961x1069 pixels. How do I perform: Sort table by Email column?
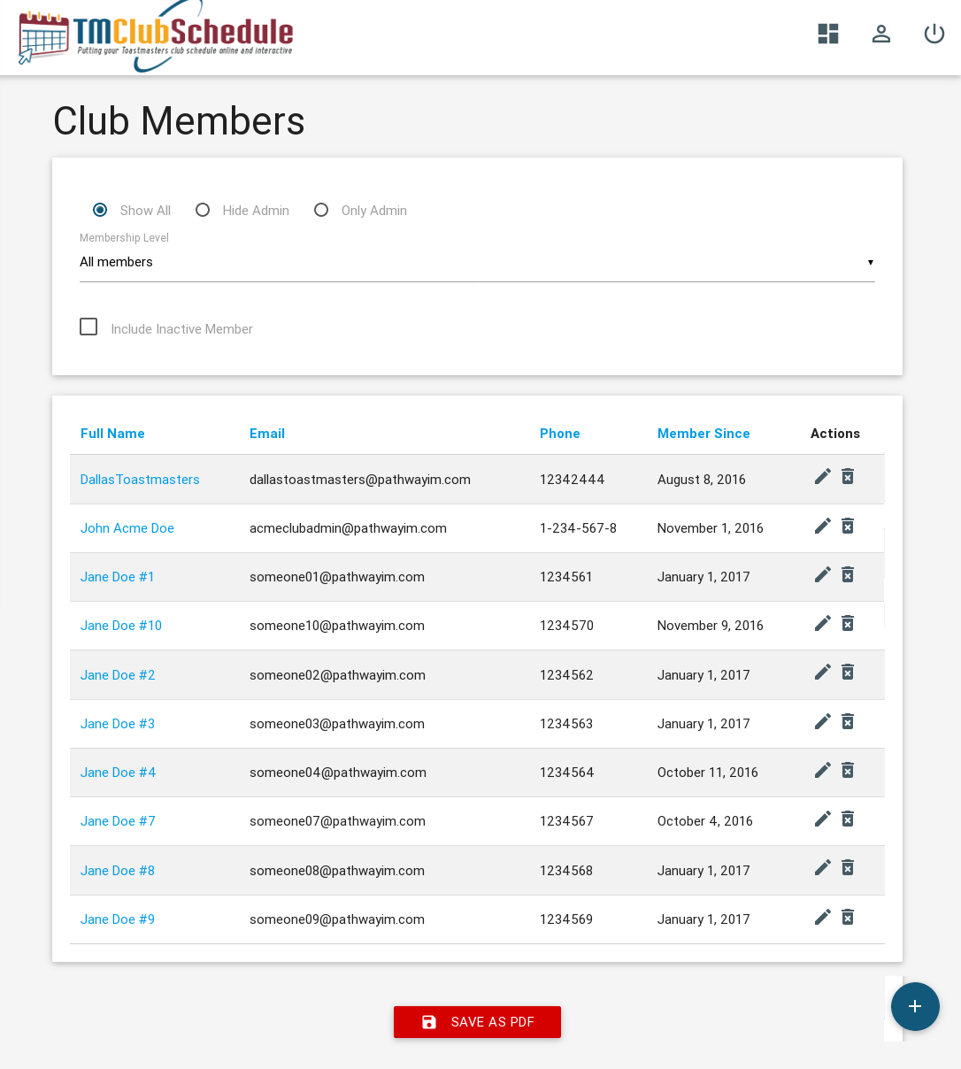(267, 434)
